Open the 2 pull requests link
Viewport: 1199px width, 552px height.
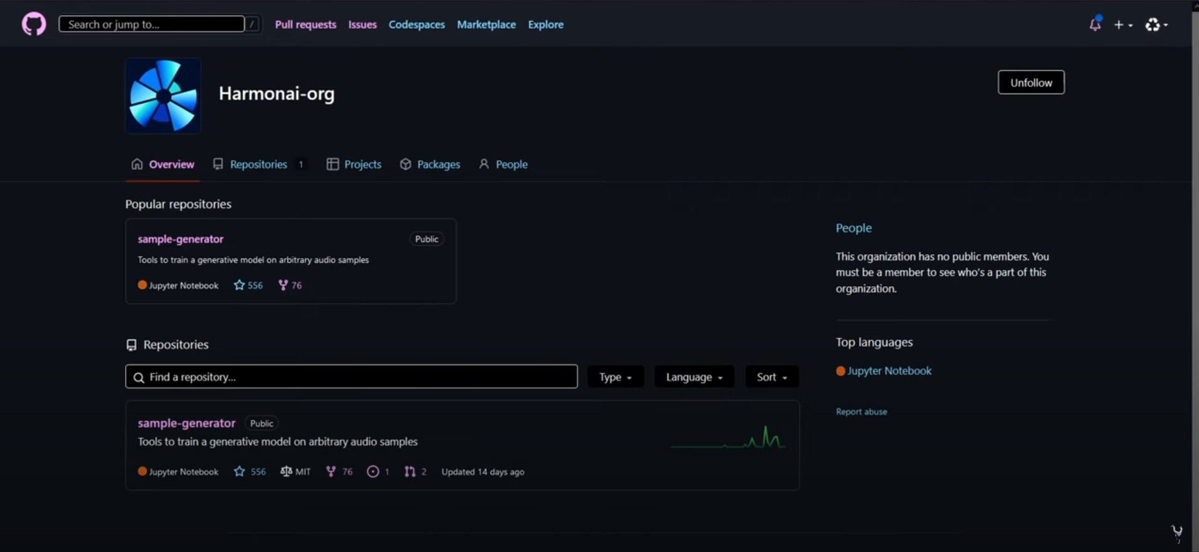(415, 472)
